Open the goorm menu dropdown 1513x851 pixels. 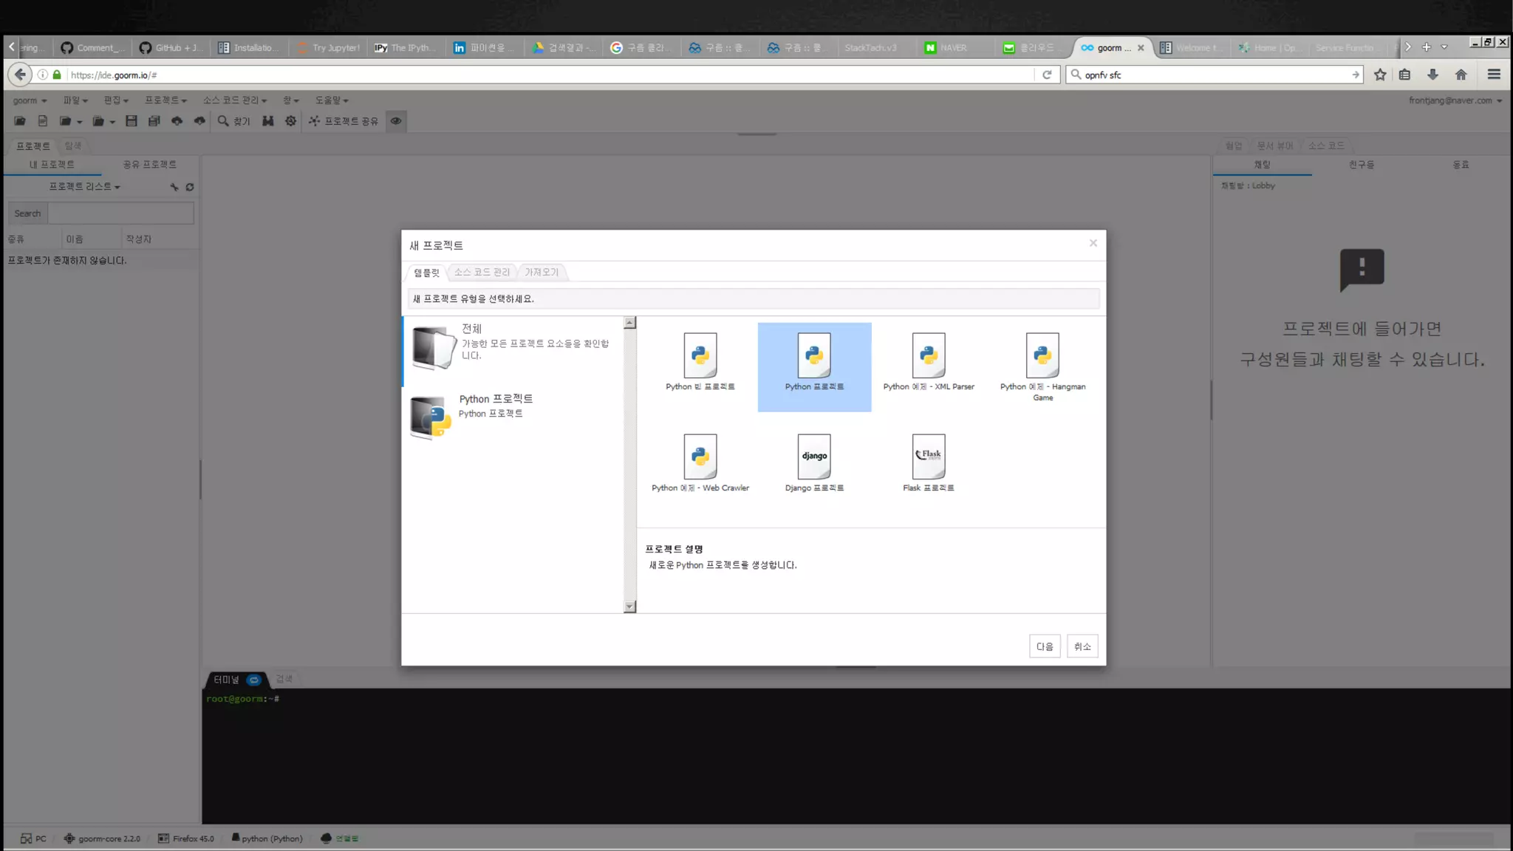point(30,100)
